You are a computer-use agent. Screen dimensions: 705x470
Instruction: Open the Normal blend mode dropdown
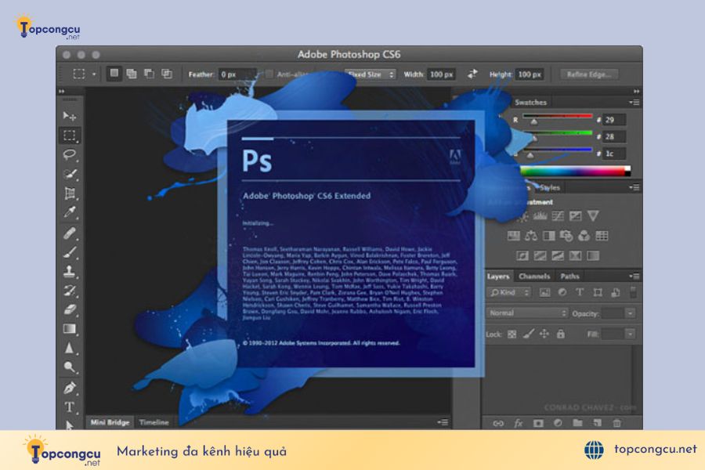527,313
